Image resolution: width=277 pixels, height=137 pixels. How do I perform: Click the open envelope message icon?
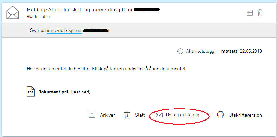(x=13, y=12)
